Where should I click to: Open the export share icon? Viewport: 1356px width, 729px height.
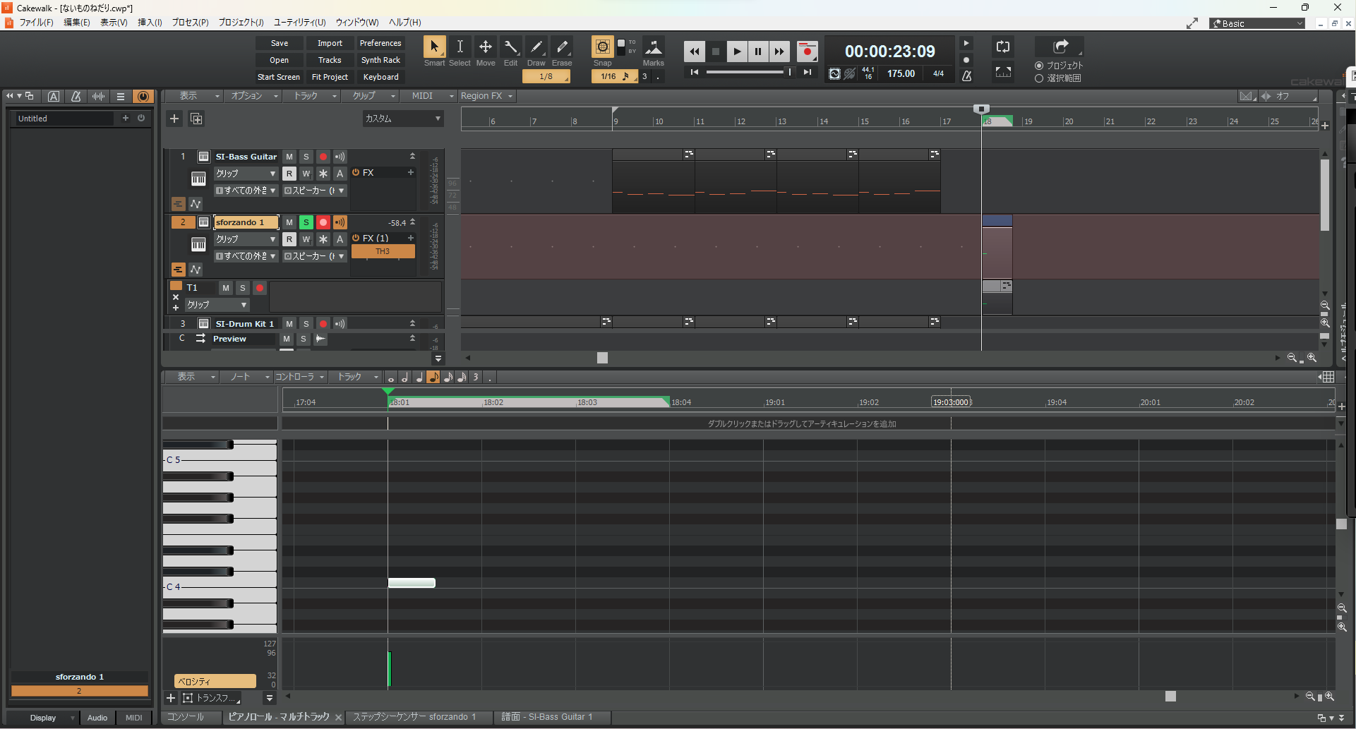pos(1060,47)
